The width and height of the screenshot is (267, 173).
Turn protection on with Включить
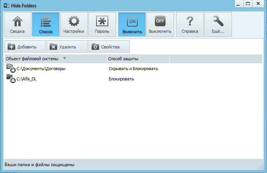click(x=132, y=24)
